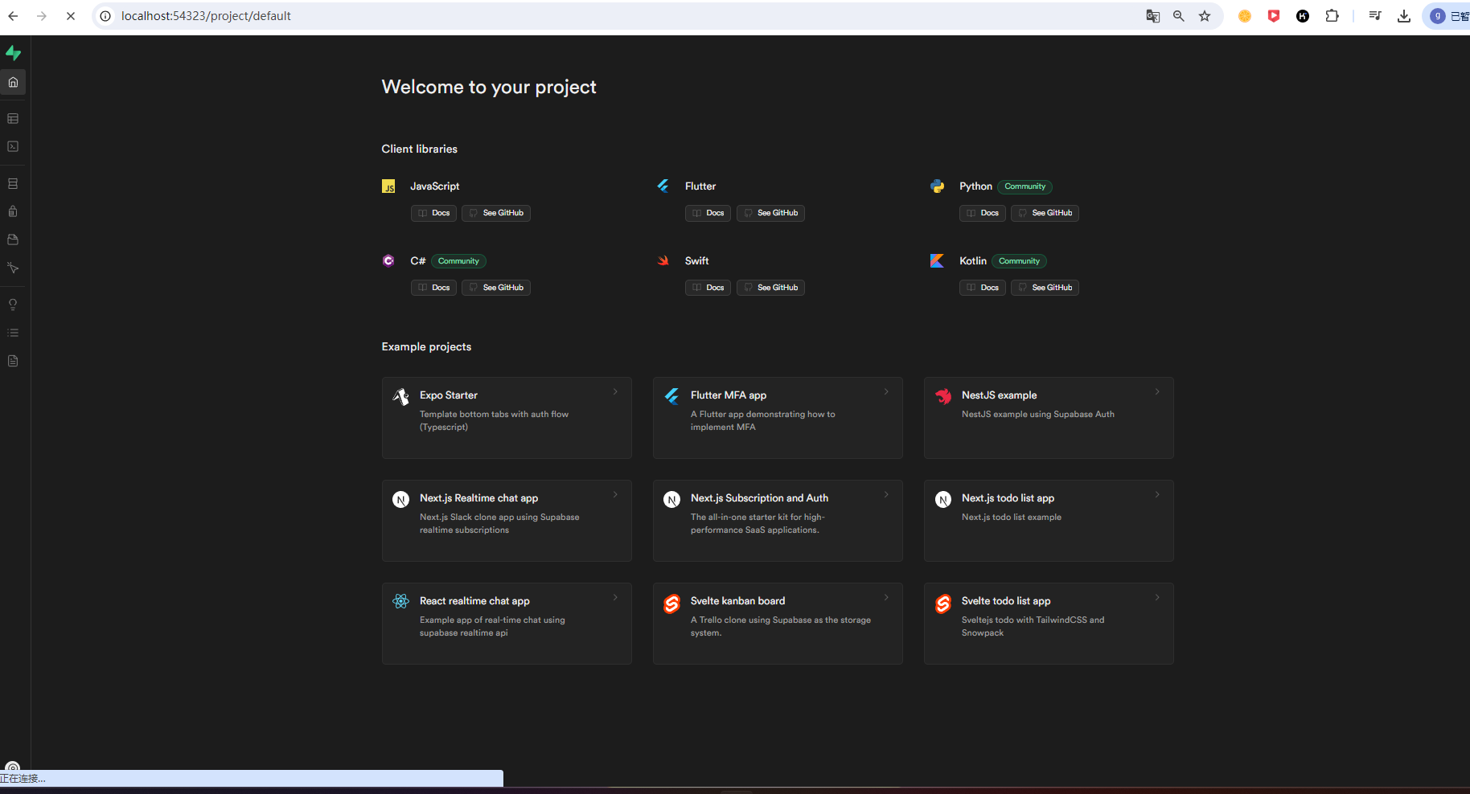The image size is (1470, 794).
Task: Click the Flutter logo under Client libraries
Action: [x=663, y=186]
